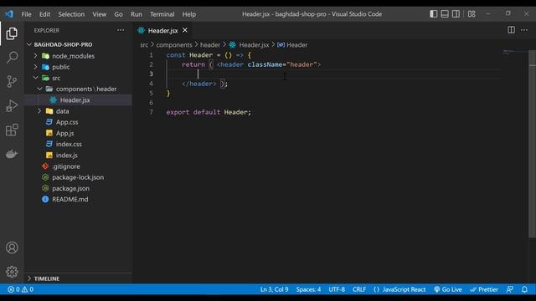536x301 pixels.
Task: Show errors and warnings count in status bar
Action: point(20,289)
